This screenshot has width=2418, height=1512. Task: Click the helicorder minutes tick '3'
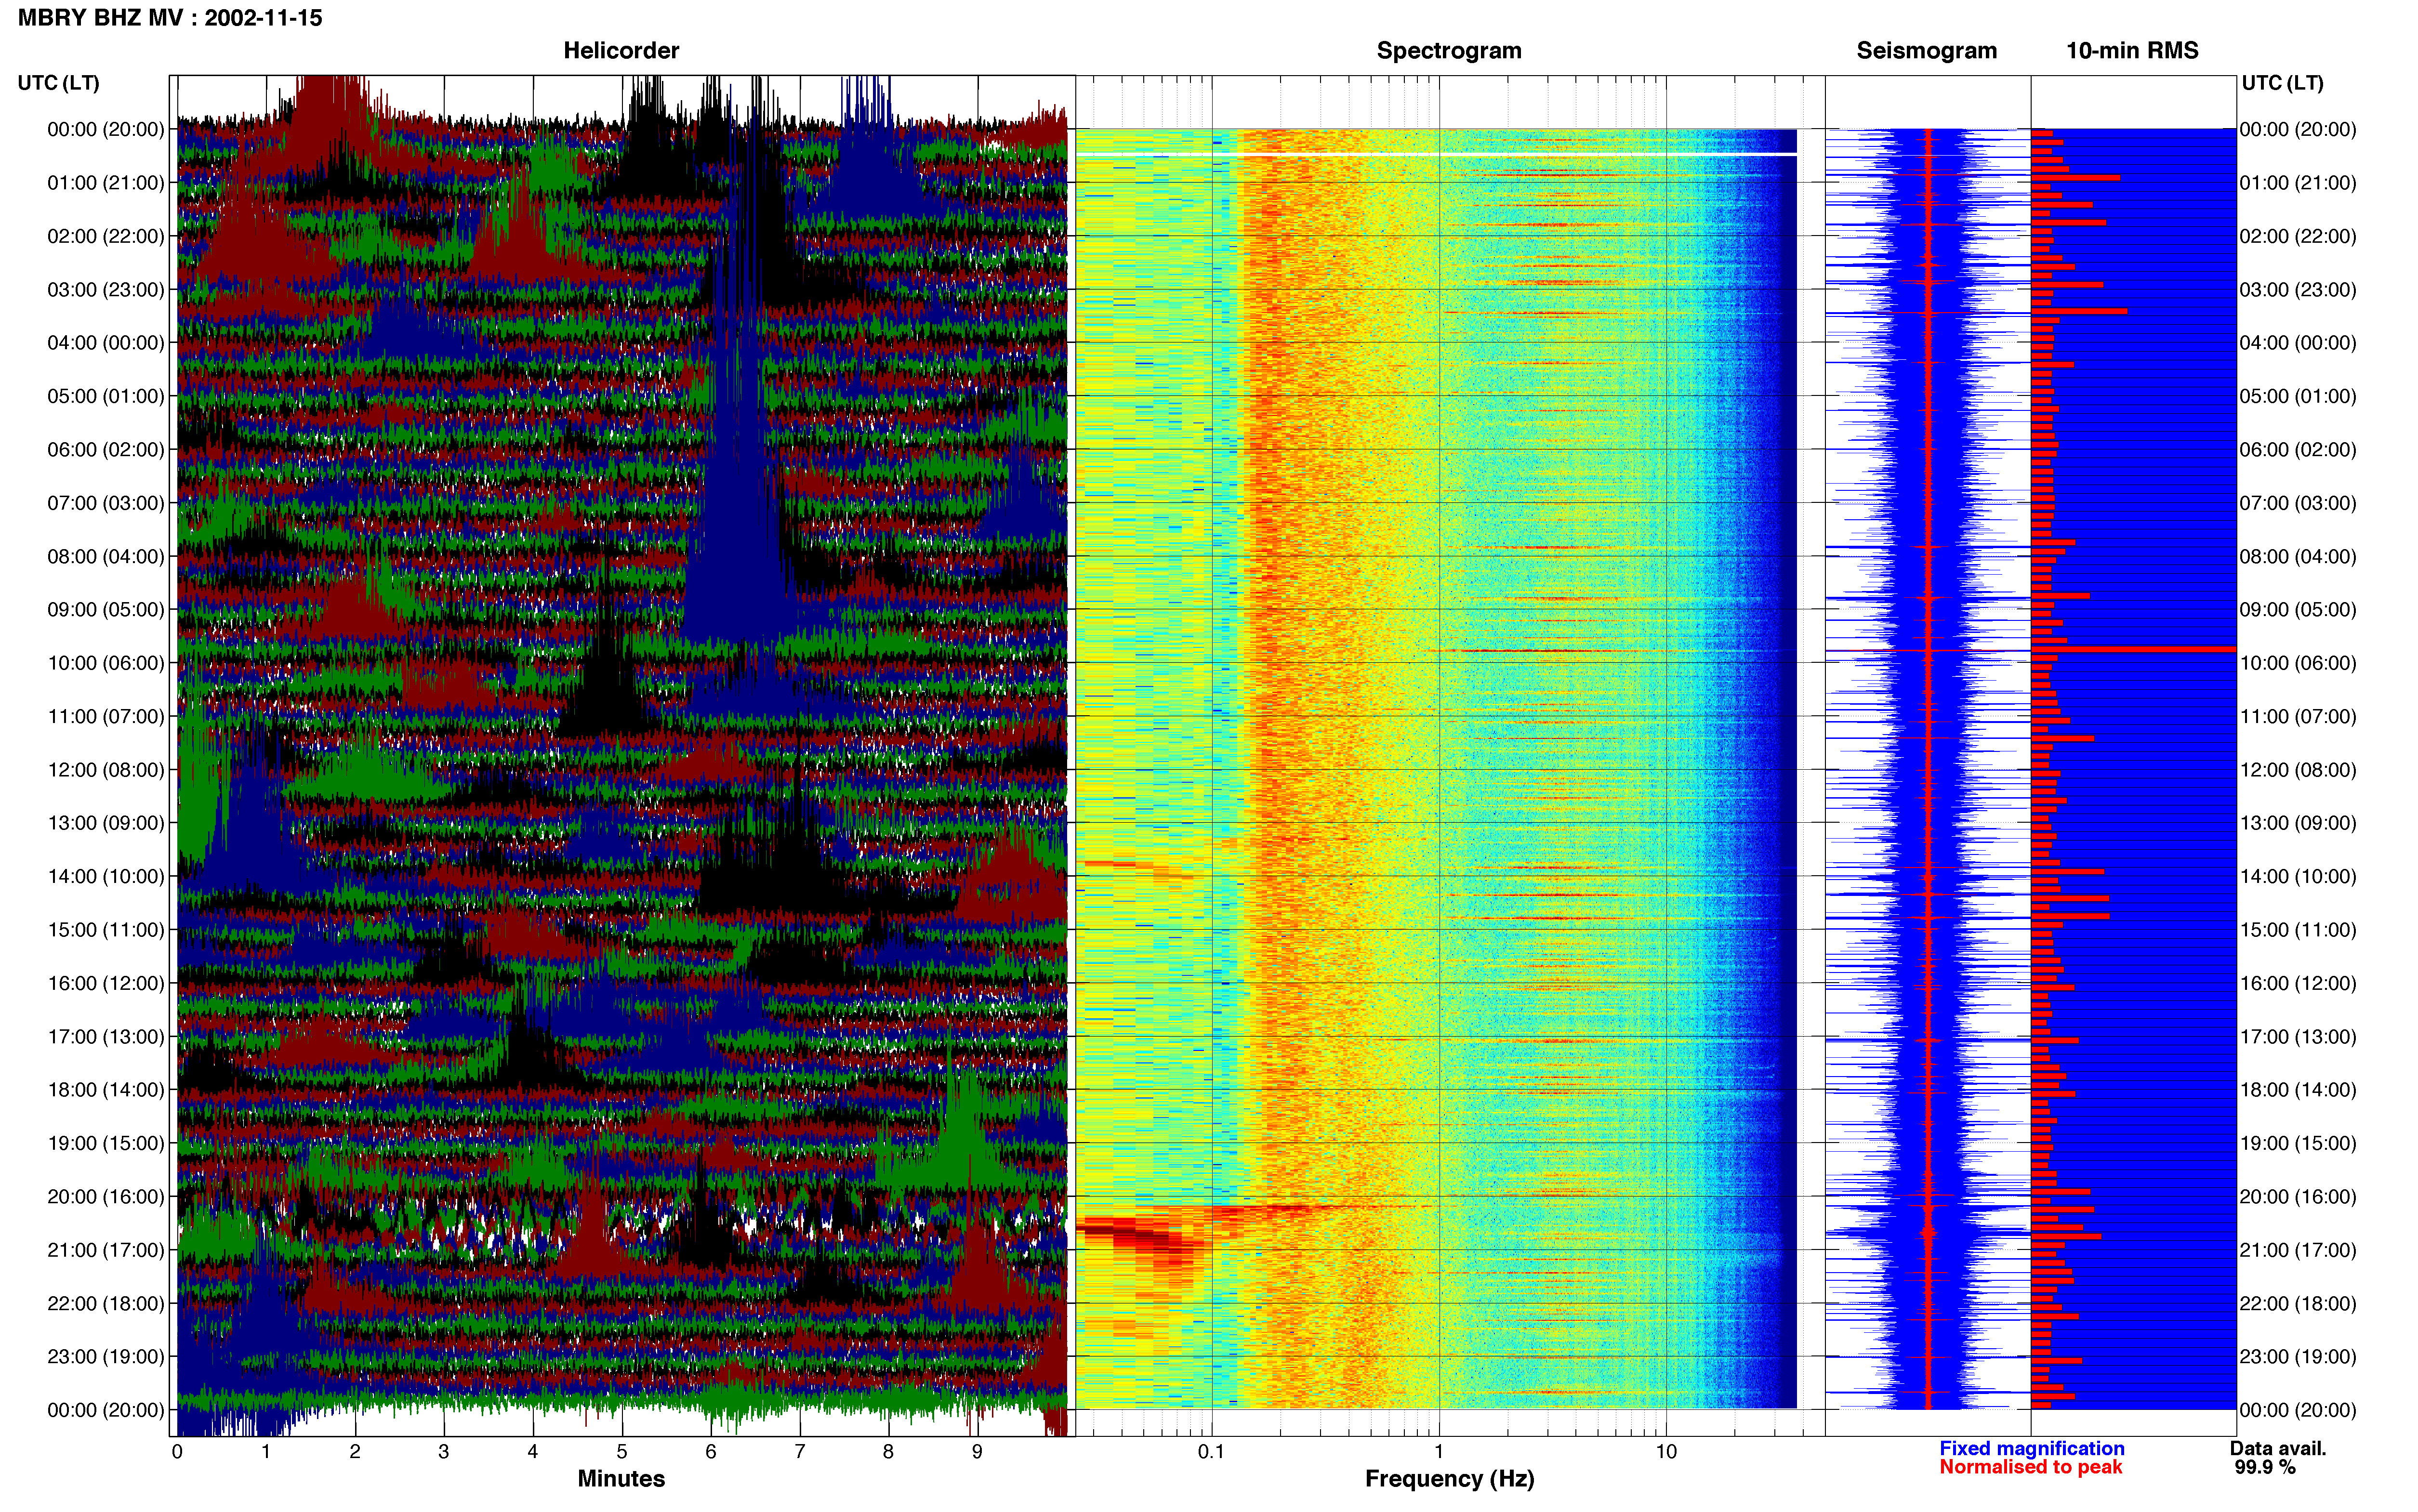(444, 1452)
